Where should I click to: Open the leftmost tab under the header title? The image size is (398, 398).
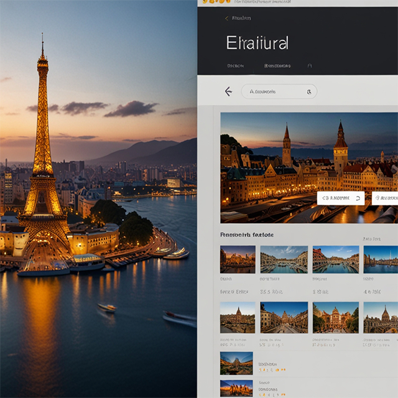pyautogui.click(x=235, y=66)
